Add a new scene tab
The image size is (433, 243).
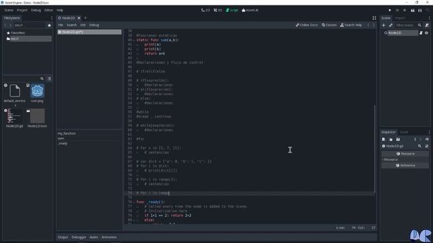[x=85, y=18]
